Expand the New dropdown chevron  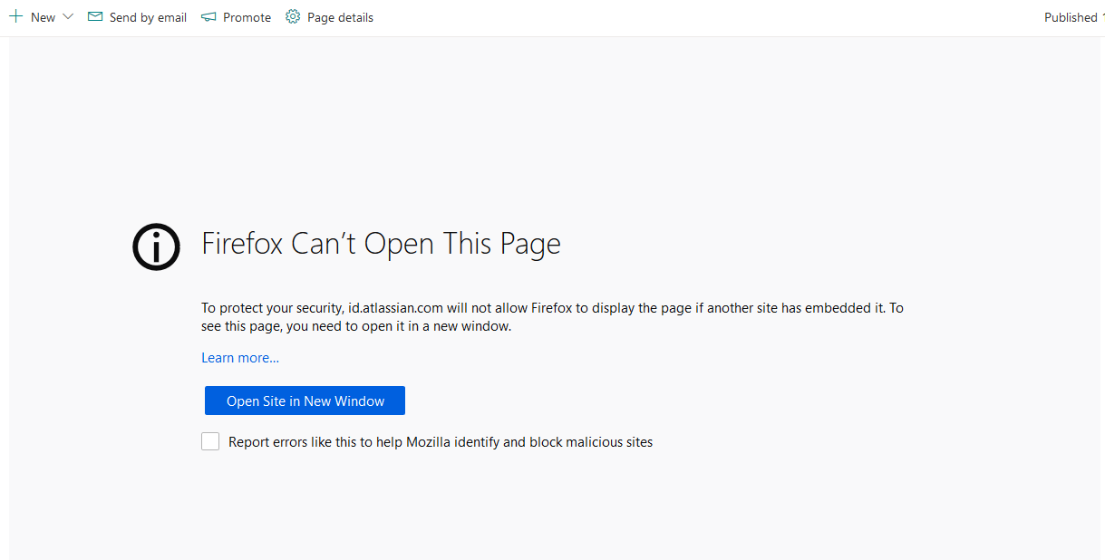pyautogui.click(x=68, y=16)
